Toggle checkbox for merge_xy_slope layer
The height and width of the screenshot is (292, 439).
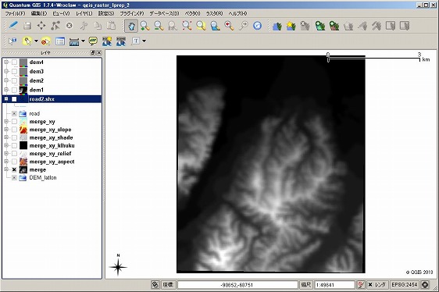tap(14, 130)
